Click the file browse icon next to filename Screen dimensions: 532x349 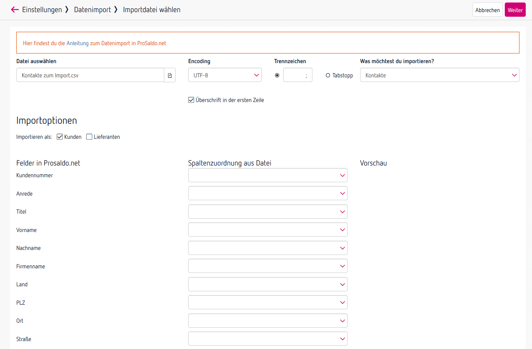(x=170, y=75)
